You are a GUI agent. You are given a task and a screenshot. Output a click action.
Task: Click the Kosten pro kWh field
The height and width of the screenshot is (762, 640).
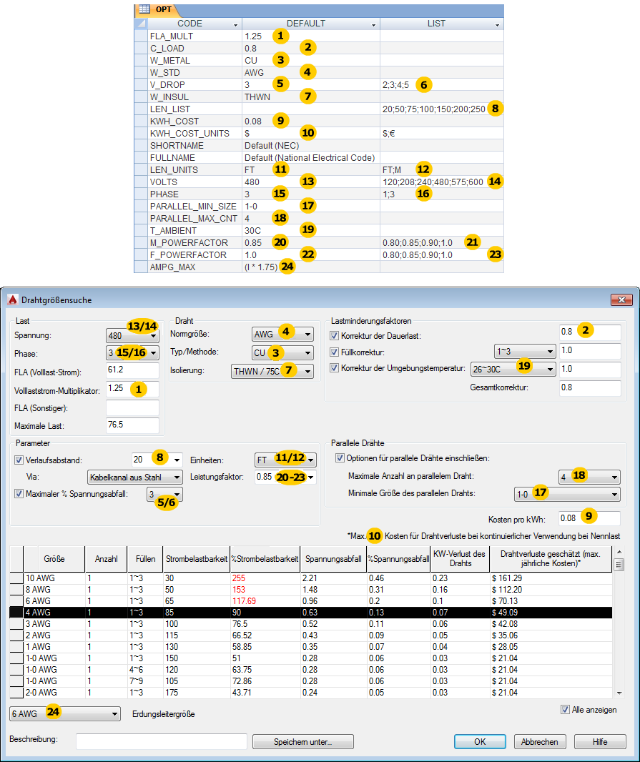point(589,518)
